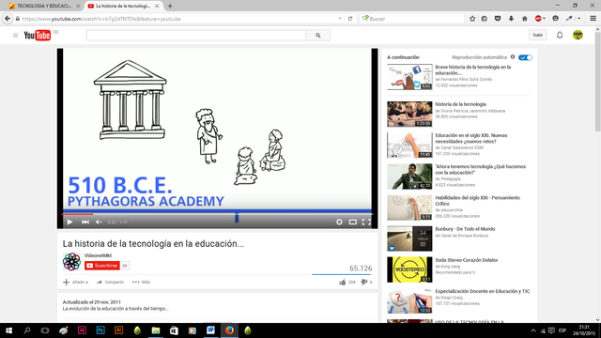Open Firefox downloads arrow

click(511, 19)
